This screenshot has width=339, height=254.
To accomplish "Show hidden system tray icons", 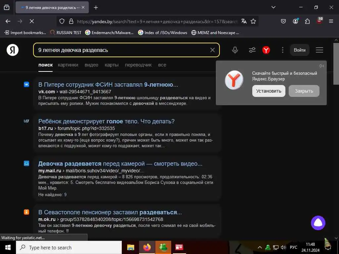I will tap(260, 247).
